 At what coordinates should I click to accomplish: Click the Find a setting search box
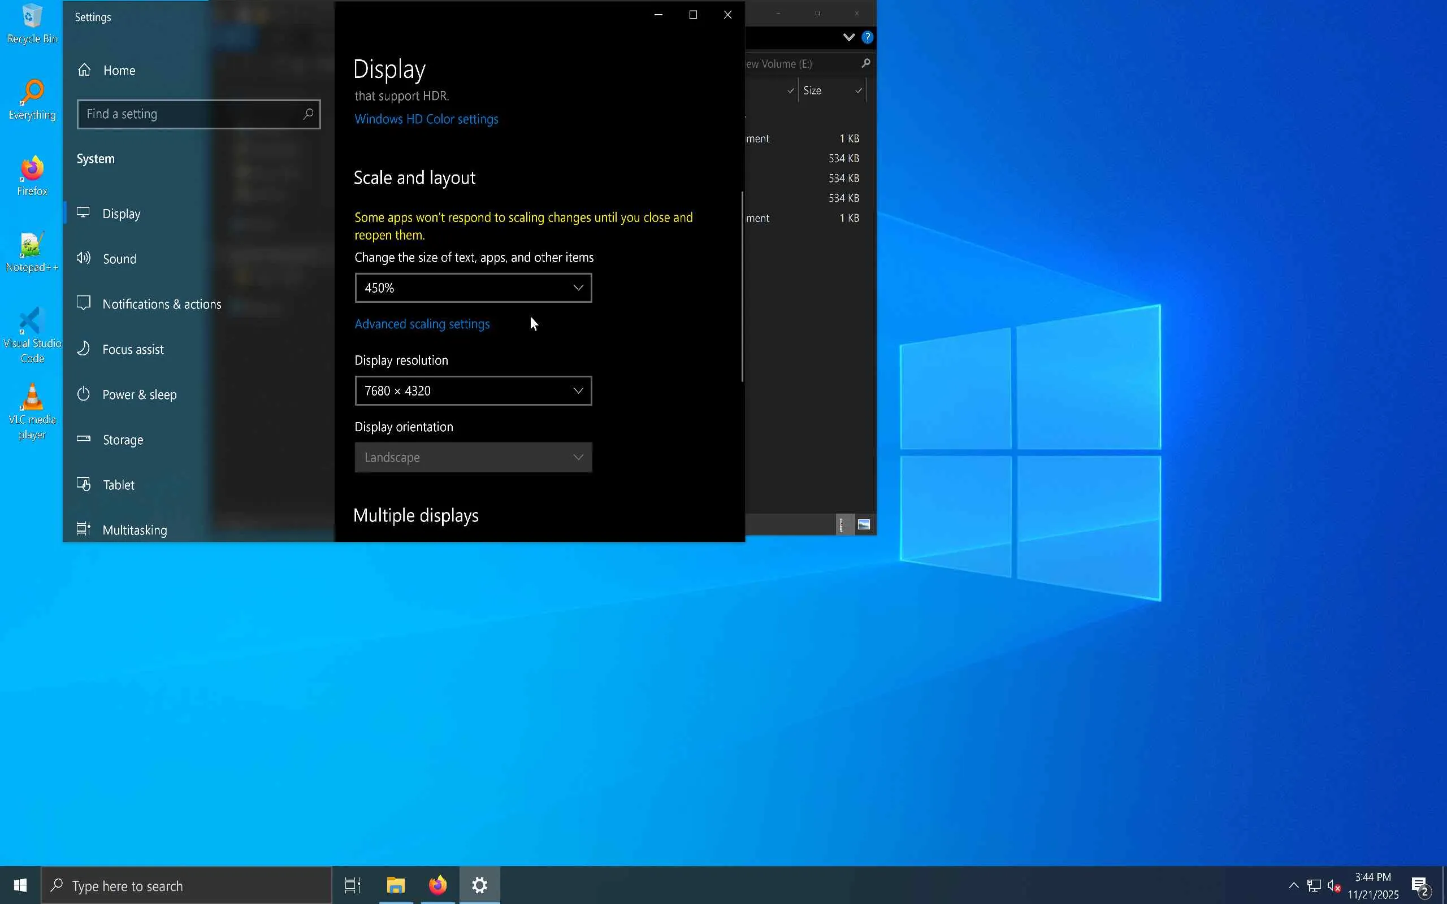coord(192,114)
